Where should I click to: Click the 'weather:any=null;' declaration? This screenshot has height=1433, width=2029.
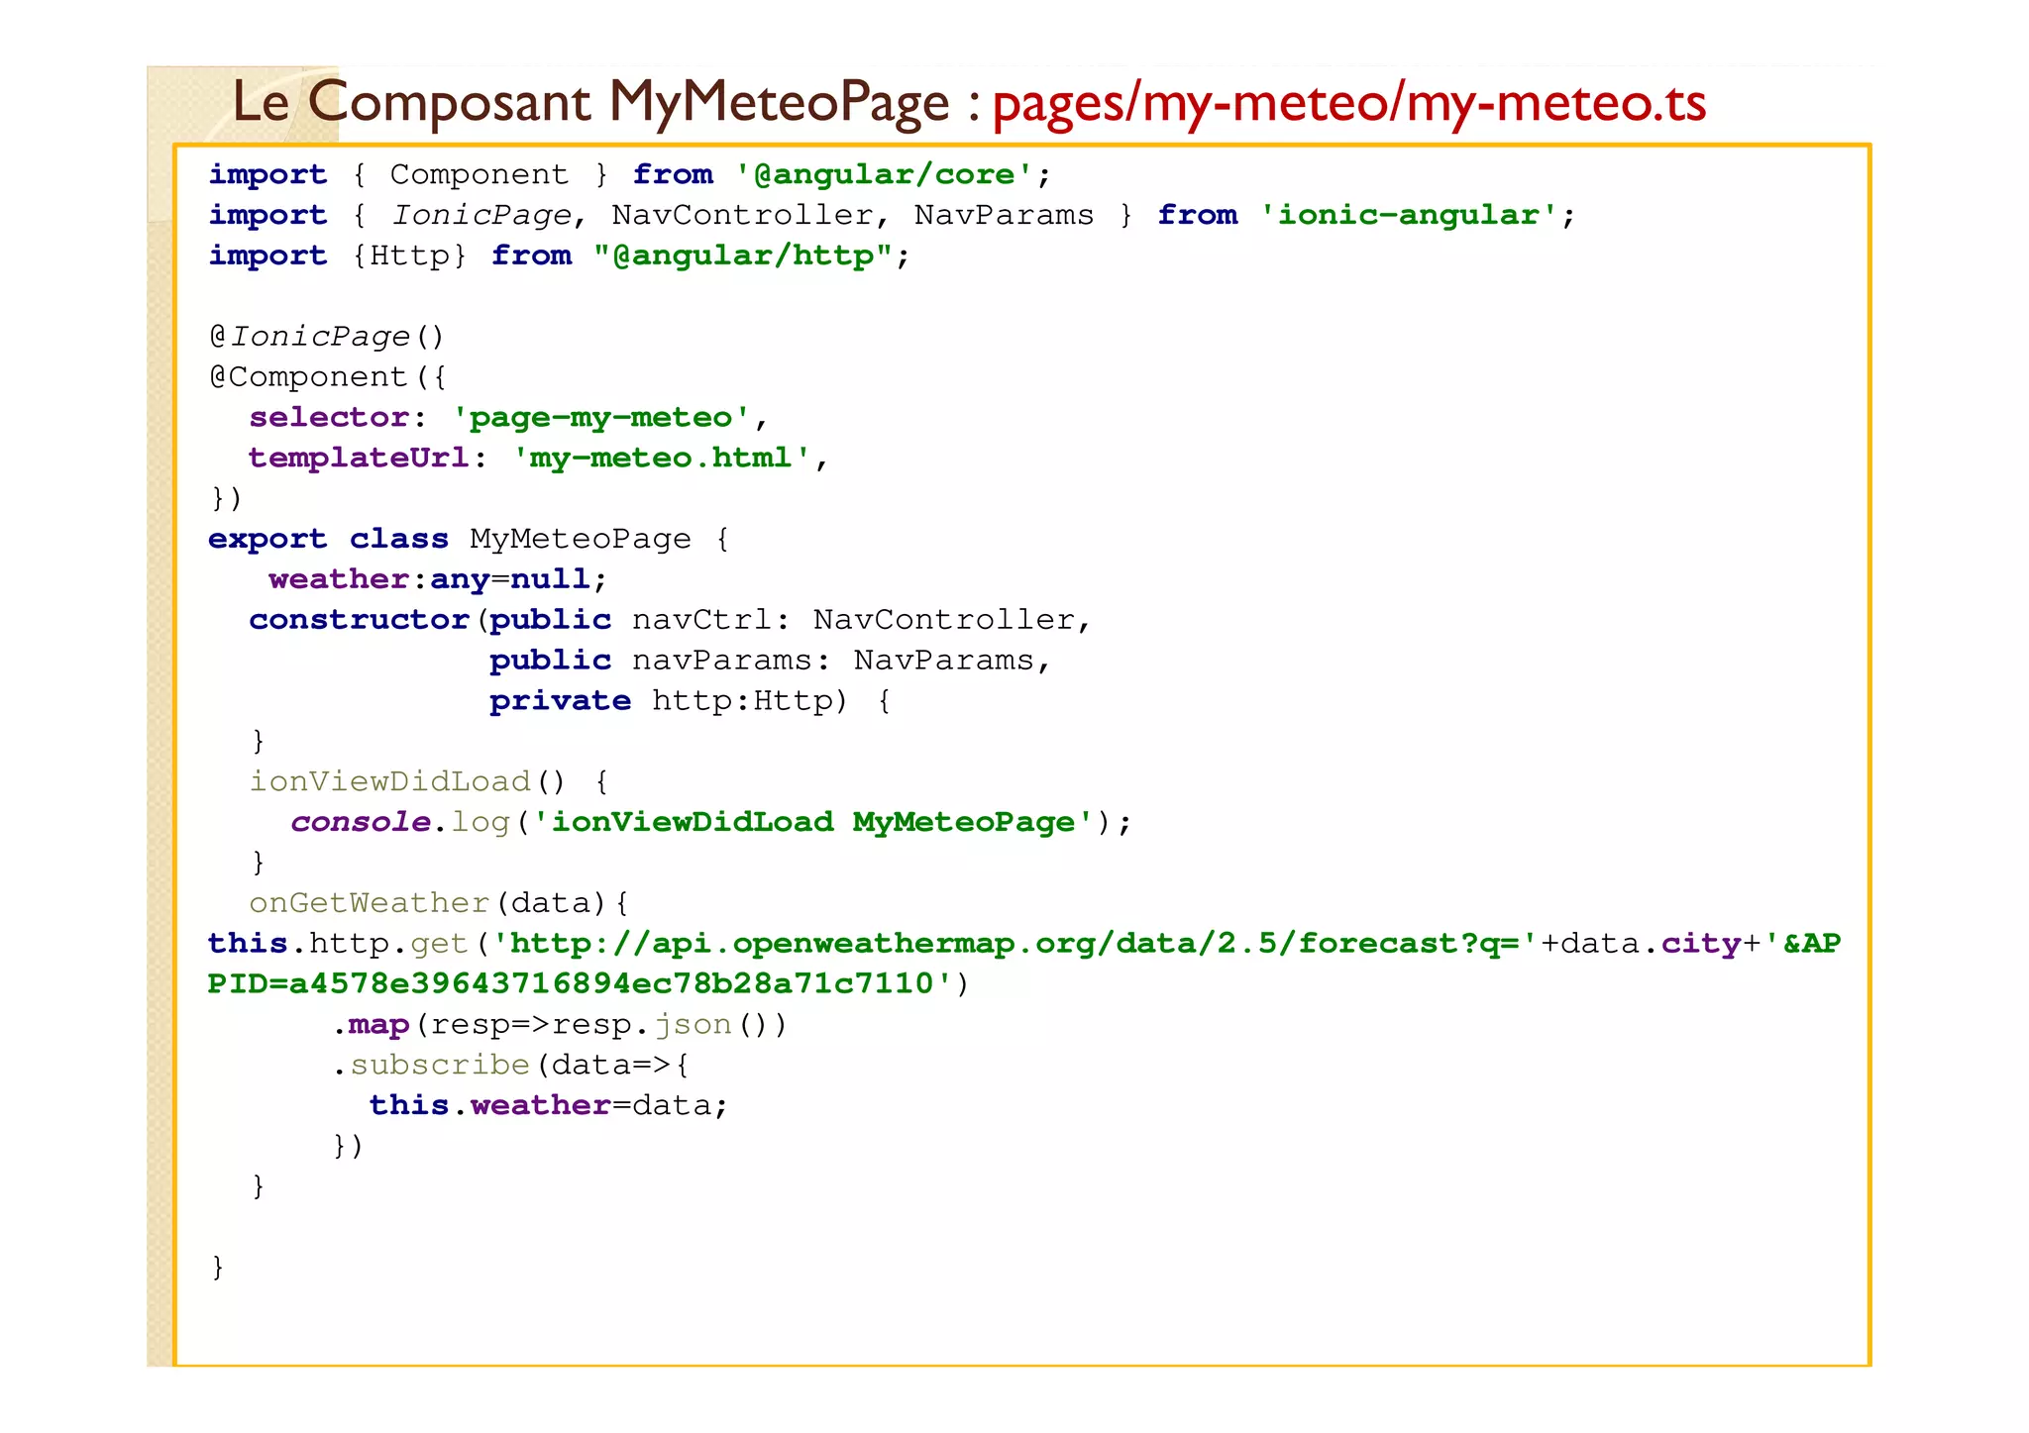click(x=438, y=579)
